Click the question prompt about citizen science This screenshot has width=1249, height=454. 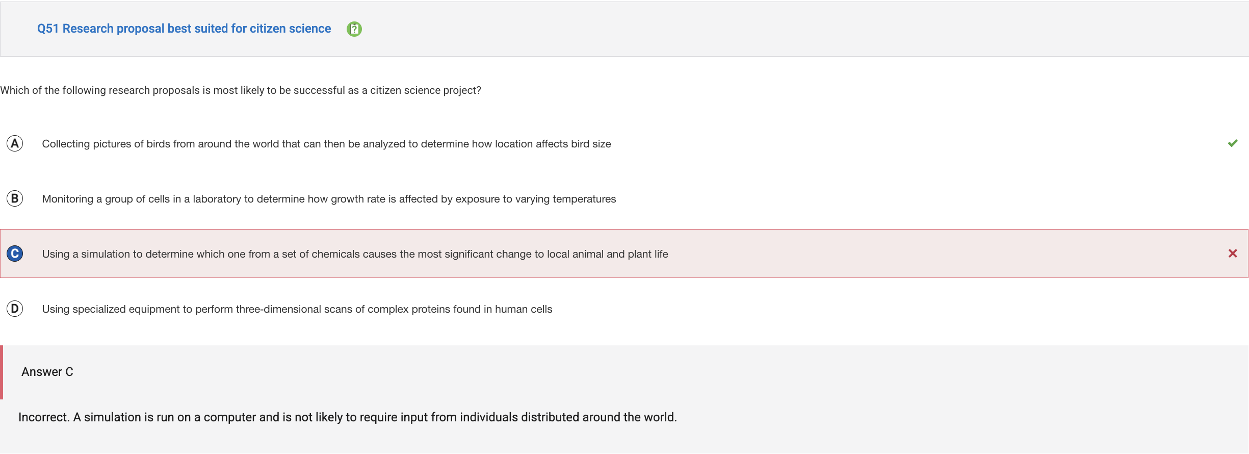pos(241,90)
